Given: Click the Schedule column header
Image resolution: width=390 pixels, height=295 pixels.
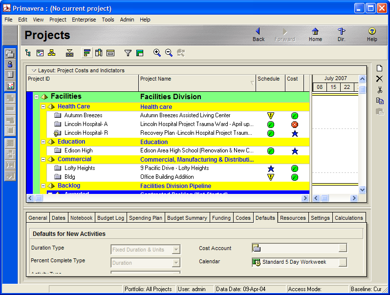Looking at the screenshot, I should coord(270,83).
